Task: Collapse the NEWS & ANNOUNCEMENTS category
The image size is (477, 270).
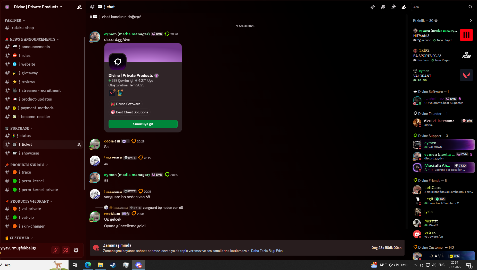Action: click(32, 39)
